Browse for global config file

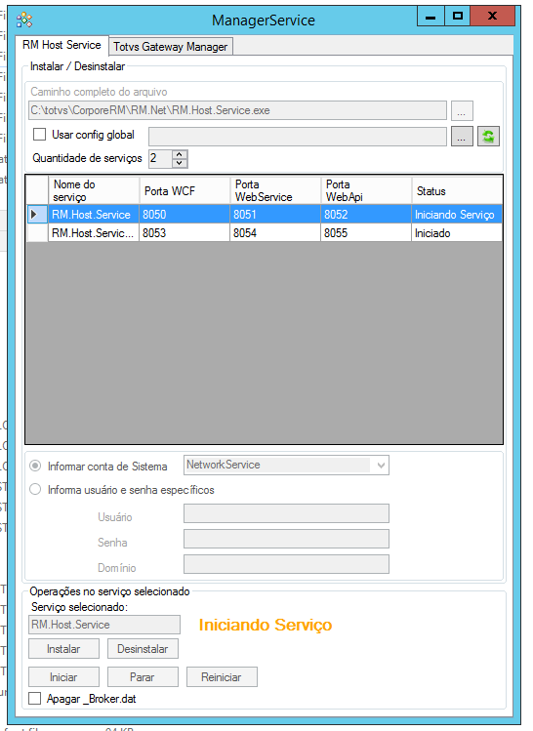(462, 137)
